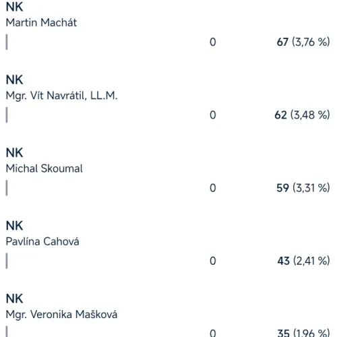
Task: Click Martin Machát's vote bar
Action: tap(7, 42)
